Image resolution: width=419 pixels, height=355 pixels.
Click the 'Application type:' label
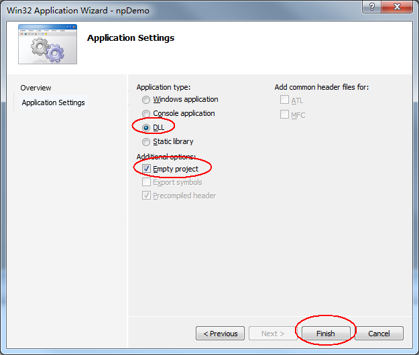(x=164, y=87)
